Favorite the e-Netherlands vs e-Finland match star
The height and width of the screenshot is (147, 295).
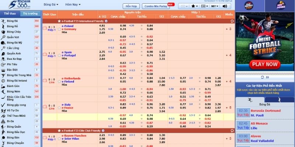point(59,82)
